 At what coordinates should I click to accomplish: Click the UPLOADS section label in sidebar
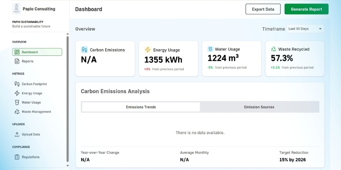[x=18, y=124]
